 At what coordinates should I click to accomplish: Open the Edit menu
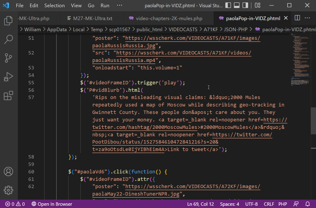pos(34,5)
